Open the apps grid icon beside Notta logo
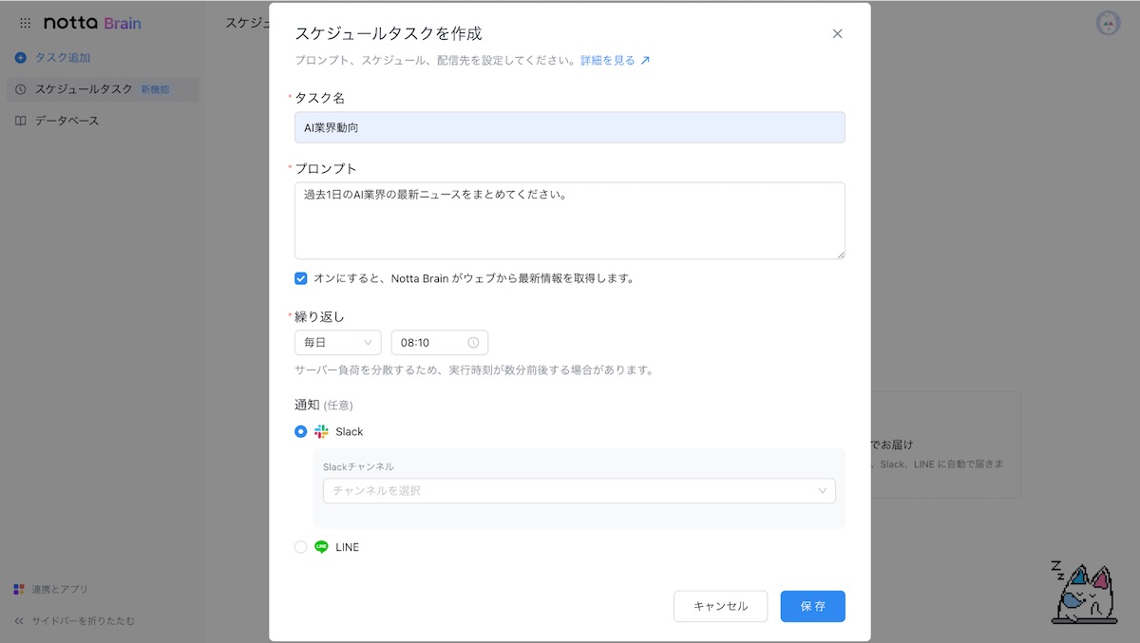 coord(25,23)
